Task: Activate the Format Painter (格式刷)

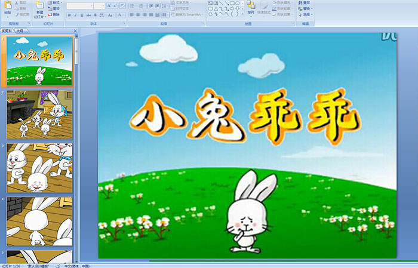Action: tap(23, 14)
